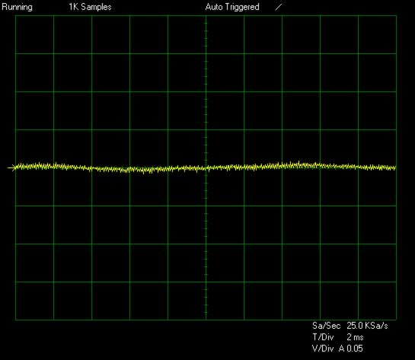
Task: Select the 1K Samples readout
Action: (91, 7)
